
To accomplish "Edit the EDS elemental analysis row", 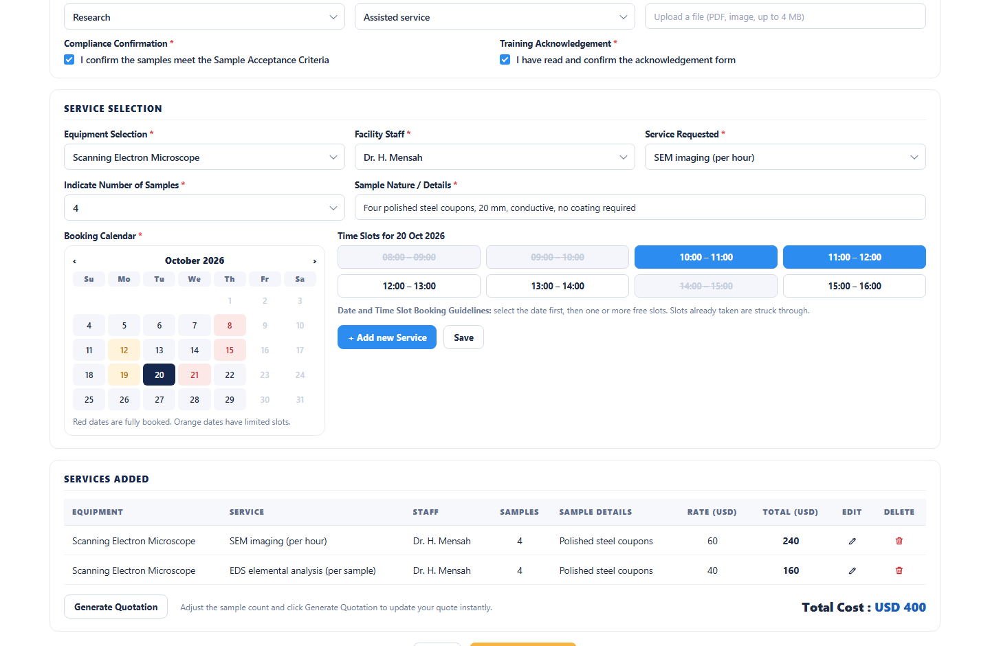I will coord(852,570).
